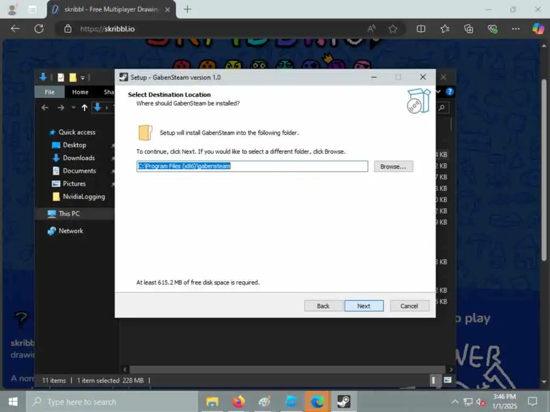This screenshot has height=412, width=550.
Task: Open the Windows Start menu
Action: 13,401
